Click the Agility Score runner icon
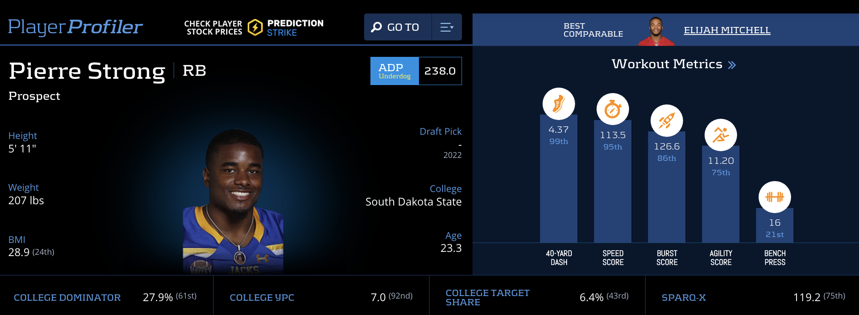The height and width of the screenshot is (315, 859). tap(721, 135)
